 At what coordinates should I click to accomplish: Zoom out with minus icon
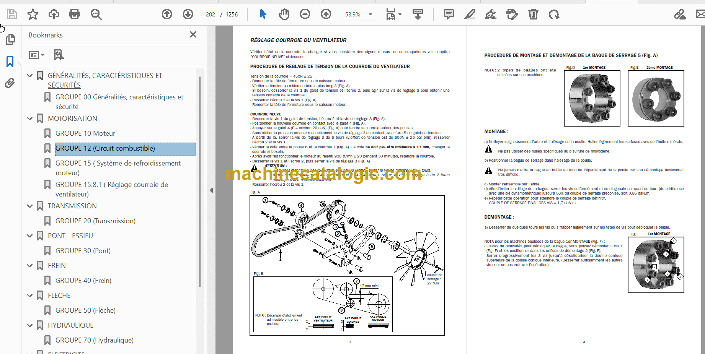[x=305, y=15]
